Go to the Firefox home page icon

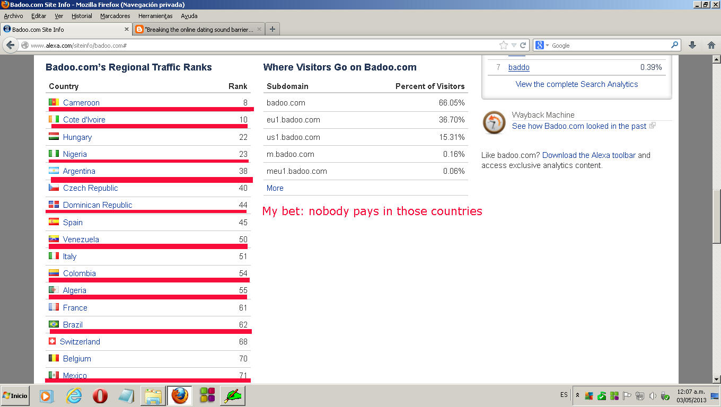711,46
